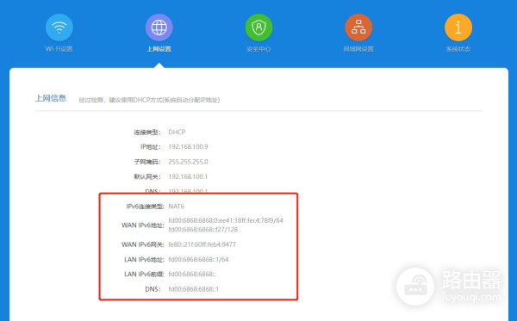Image resolution: width=517 pixels, height=321 pixels.
Task: Select the 上网设置 tab label
Action: 159,49
